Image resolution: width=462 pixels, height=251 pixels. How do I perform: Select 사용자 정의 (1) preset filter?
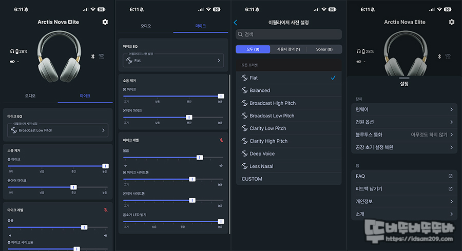tap(288, 49)
